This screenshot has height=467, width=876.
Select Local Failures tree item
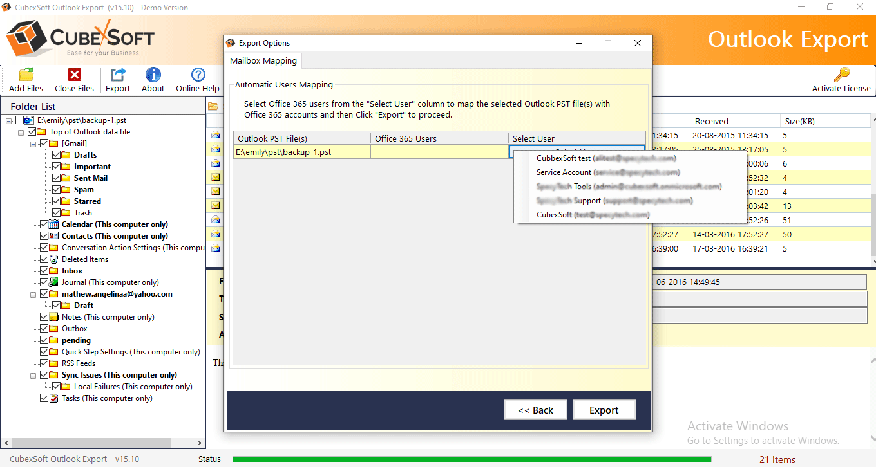click(x=133, y=387)
